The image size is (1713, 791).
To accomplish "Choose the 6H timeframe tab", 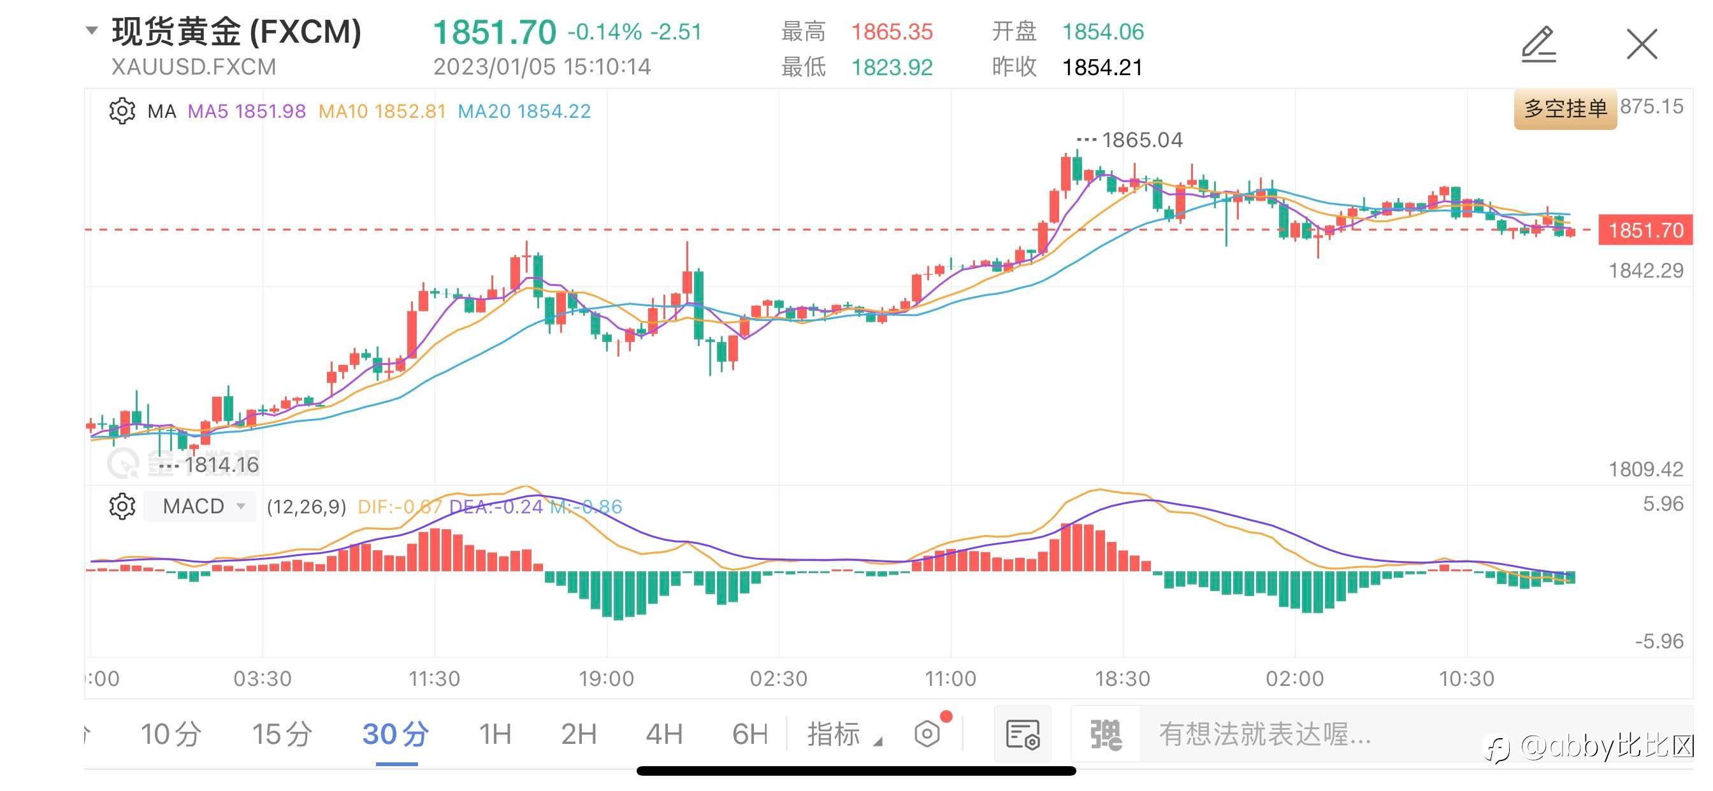I will click(749, 734).
